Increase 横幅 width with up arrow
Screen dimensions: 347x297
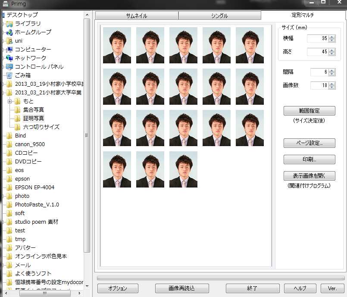pos(331,36)
